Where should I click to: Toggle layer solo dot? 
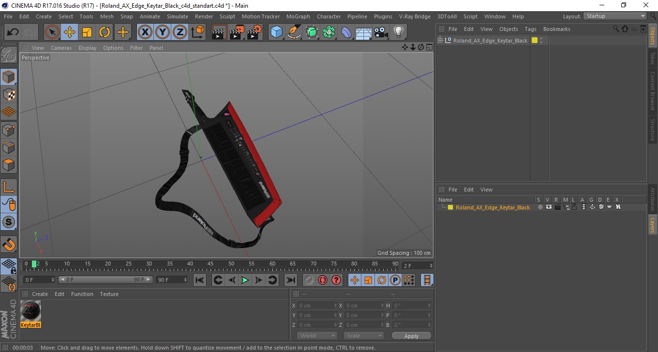pyautogui.click(x=540, y=207)
